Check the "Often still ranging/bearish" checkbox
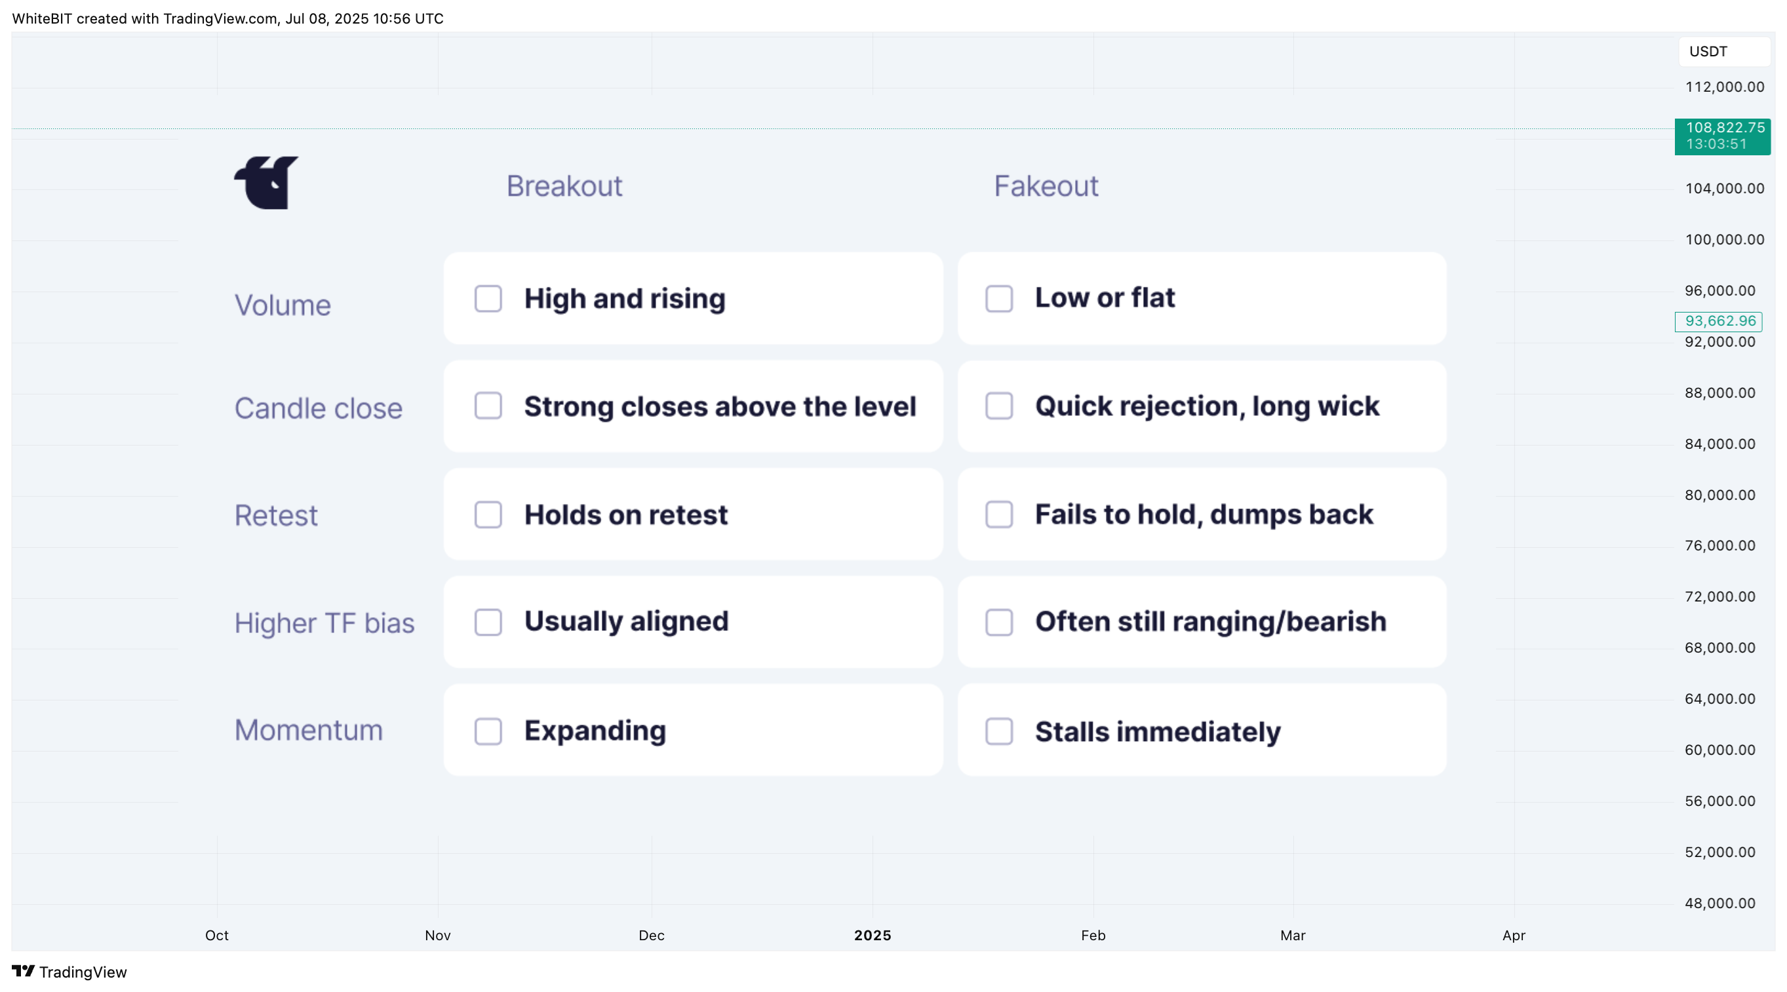 [1000, 622]
